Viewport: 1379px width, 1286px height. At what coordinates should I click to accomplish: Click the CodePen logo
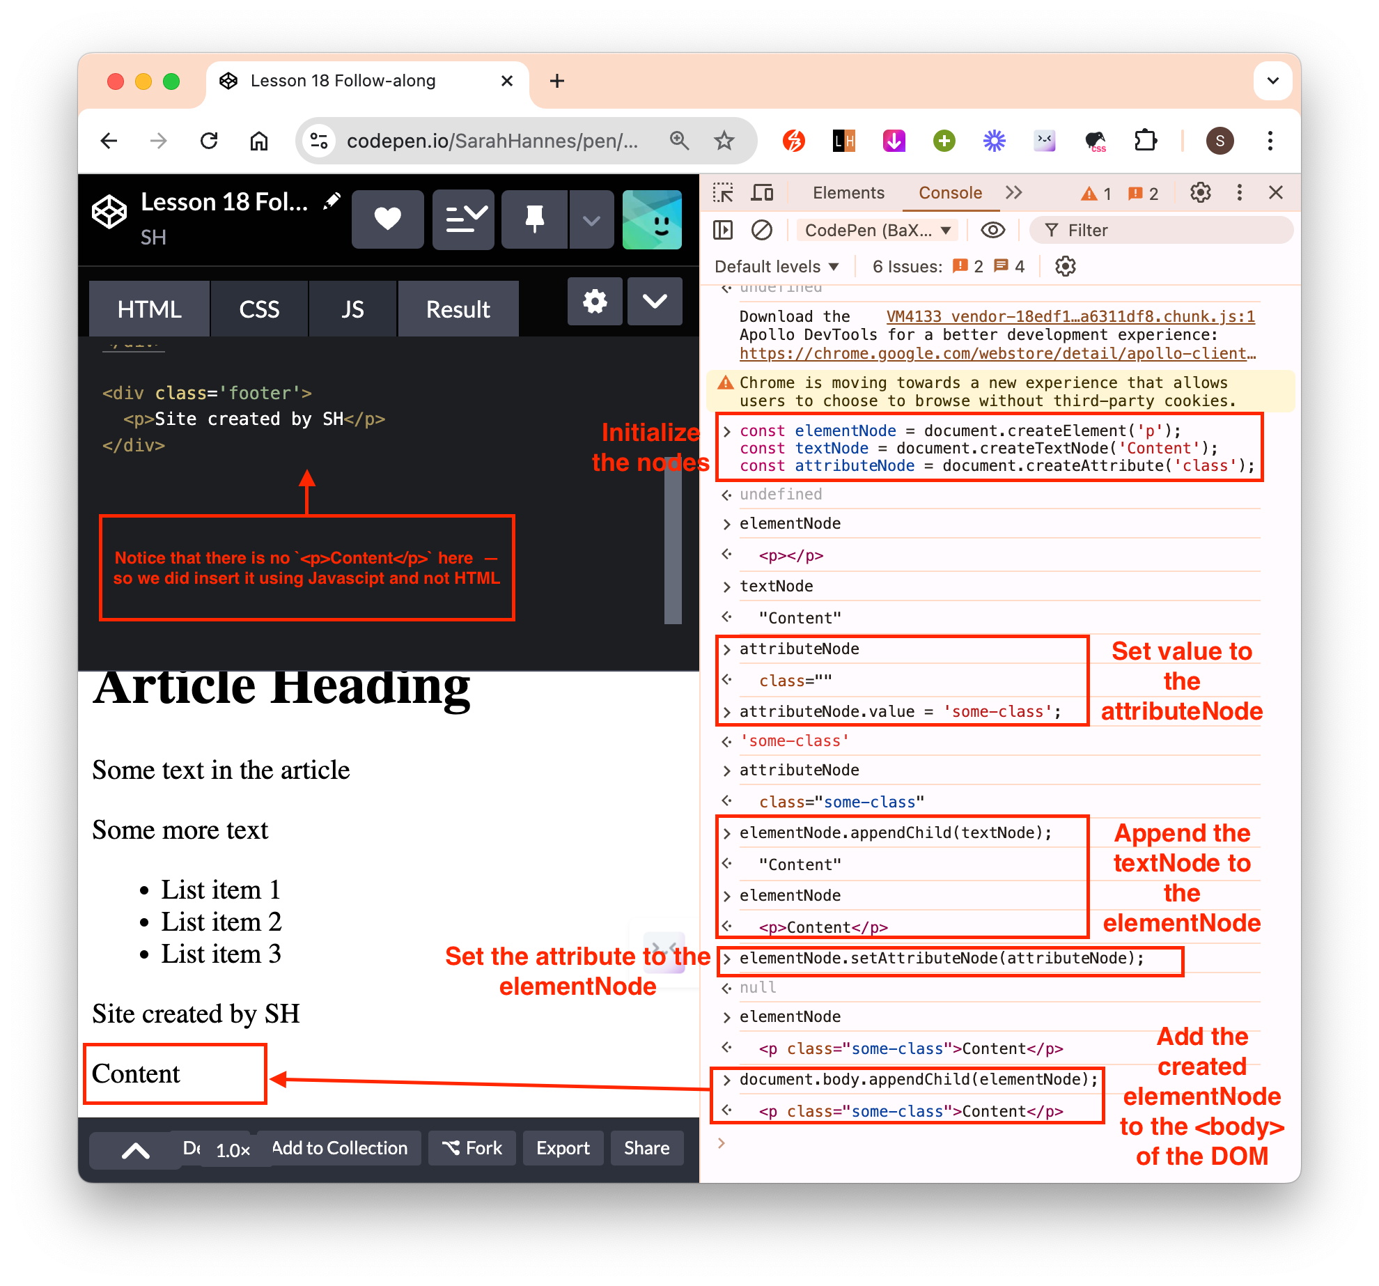pos(109,211)
